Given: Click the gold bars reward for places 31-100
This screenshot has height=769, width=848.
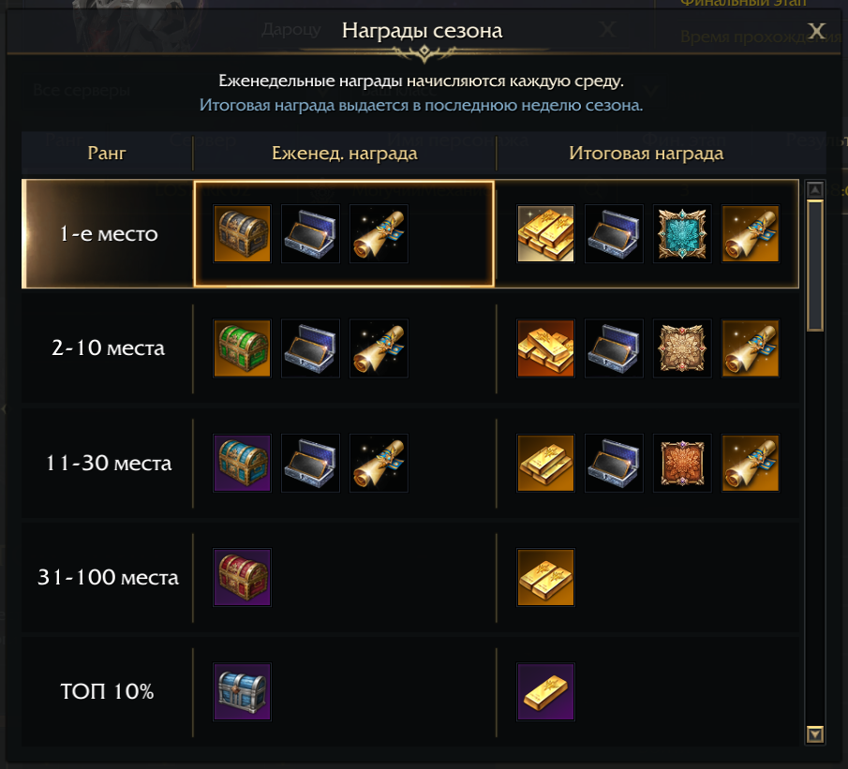Looking at the screenshot, I should pos(545,577).
